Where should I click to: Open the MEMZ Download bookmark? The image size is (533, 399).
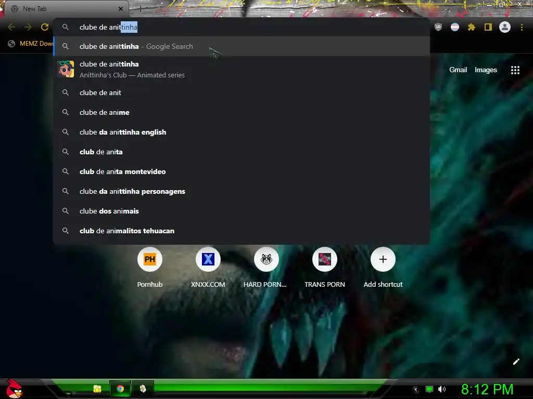click(31, 44)
